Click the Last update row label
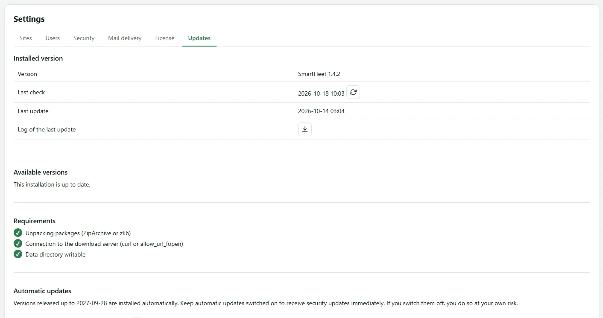 pos(33,111)
